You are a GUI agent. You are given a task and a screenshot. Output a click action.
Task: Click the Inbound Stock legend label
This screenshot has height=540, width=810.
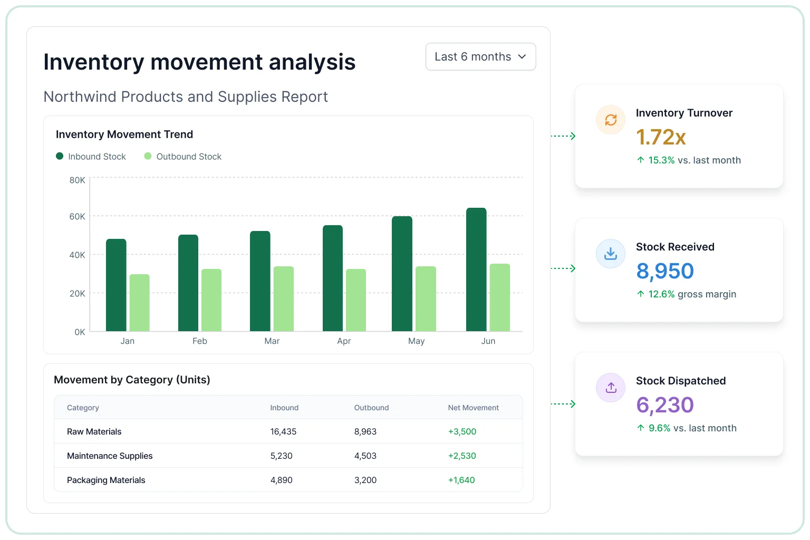[97, 157]
